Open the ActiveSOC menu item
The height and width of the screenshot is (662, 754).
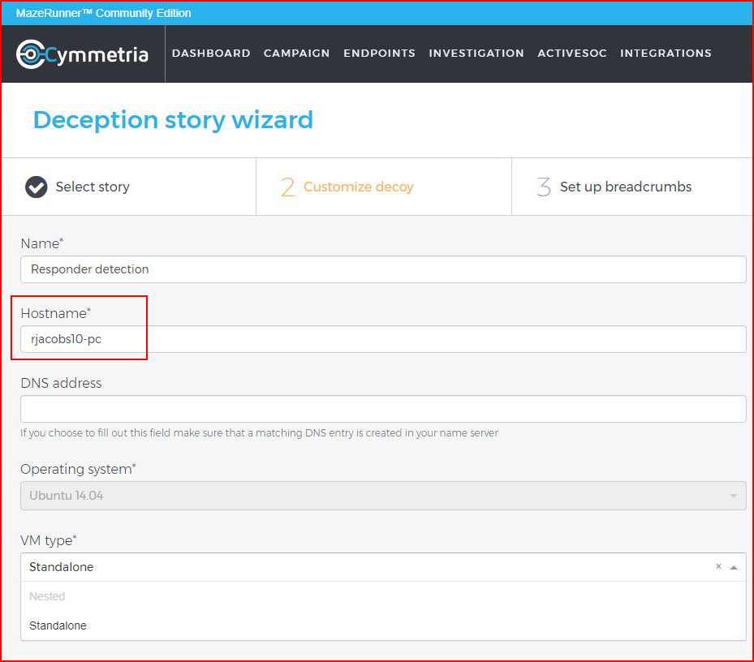(x=572, y=54)
